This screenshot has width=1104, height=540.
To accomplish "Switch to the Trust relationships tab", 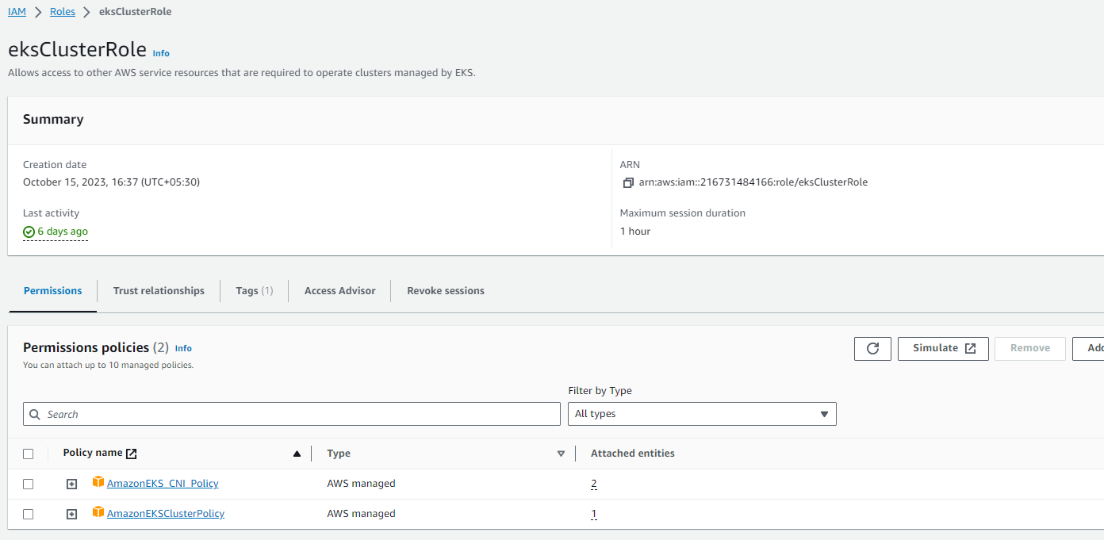I will pyautogui.click(x=159, y=291).
